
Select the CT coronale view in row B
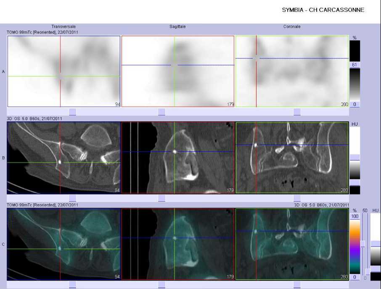(x=292, y=158)
